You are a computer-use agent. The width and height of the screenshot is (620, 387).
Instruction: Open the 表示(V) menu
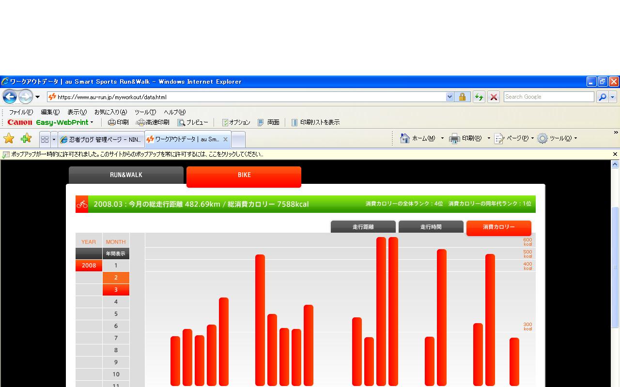click(77, 112)
